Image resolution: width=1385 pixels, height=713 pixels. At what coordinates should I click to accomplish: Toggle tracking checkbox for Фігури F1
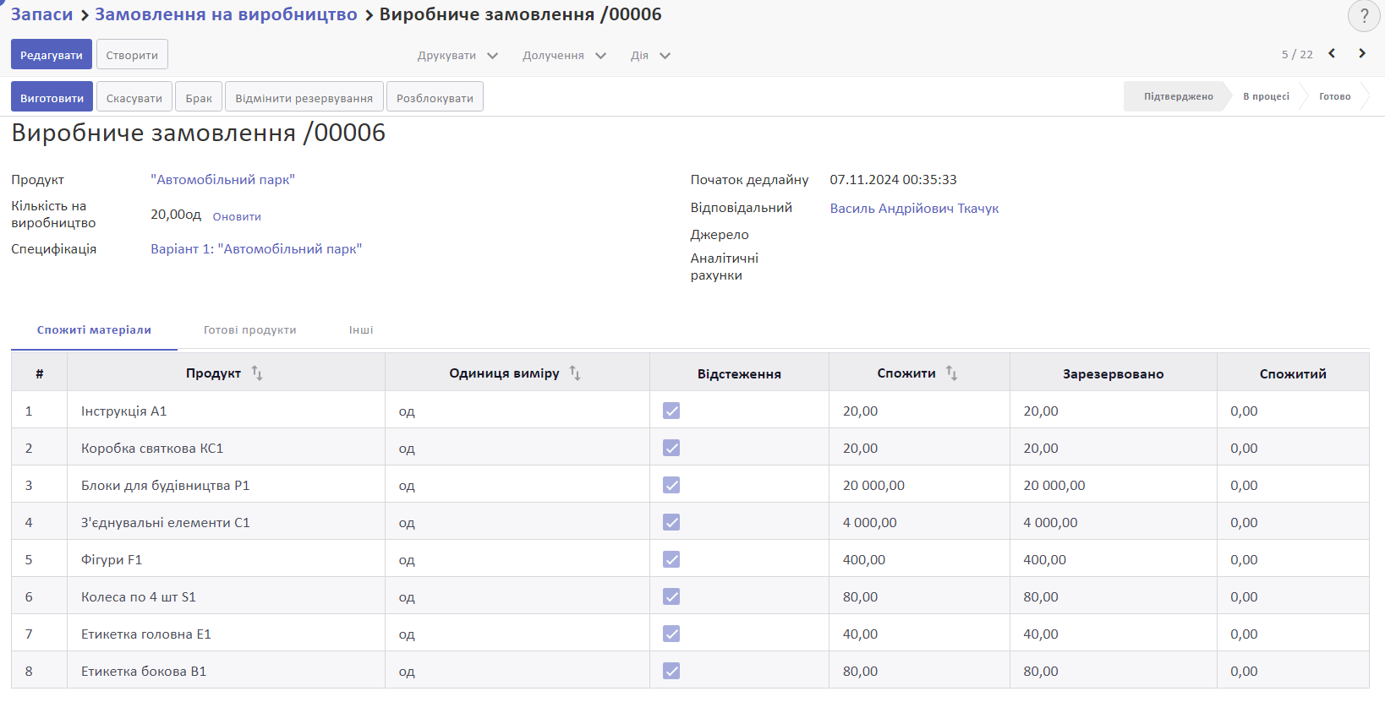[671, 559]
